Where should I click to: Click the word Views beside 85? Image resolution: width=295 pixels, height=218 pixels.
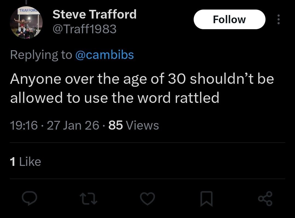[143, 125]
